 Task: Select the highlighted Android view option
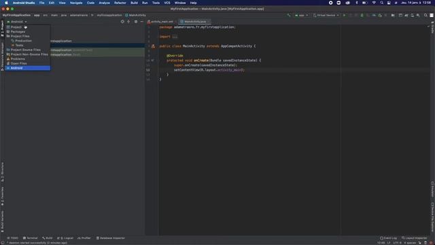[x=27, y=68]
